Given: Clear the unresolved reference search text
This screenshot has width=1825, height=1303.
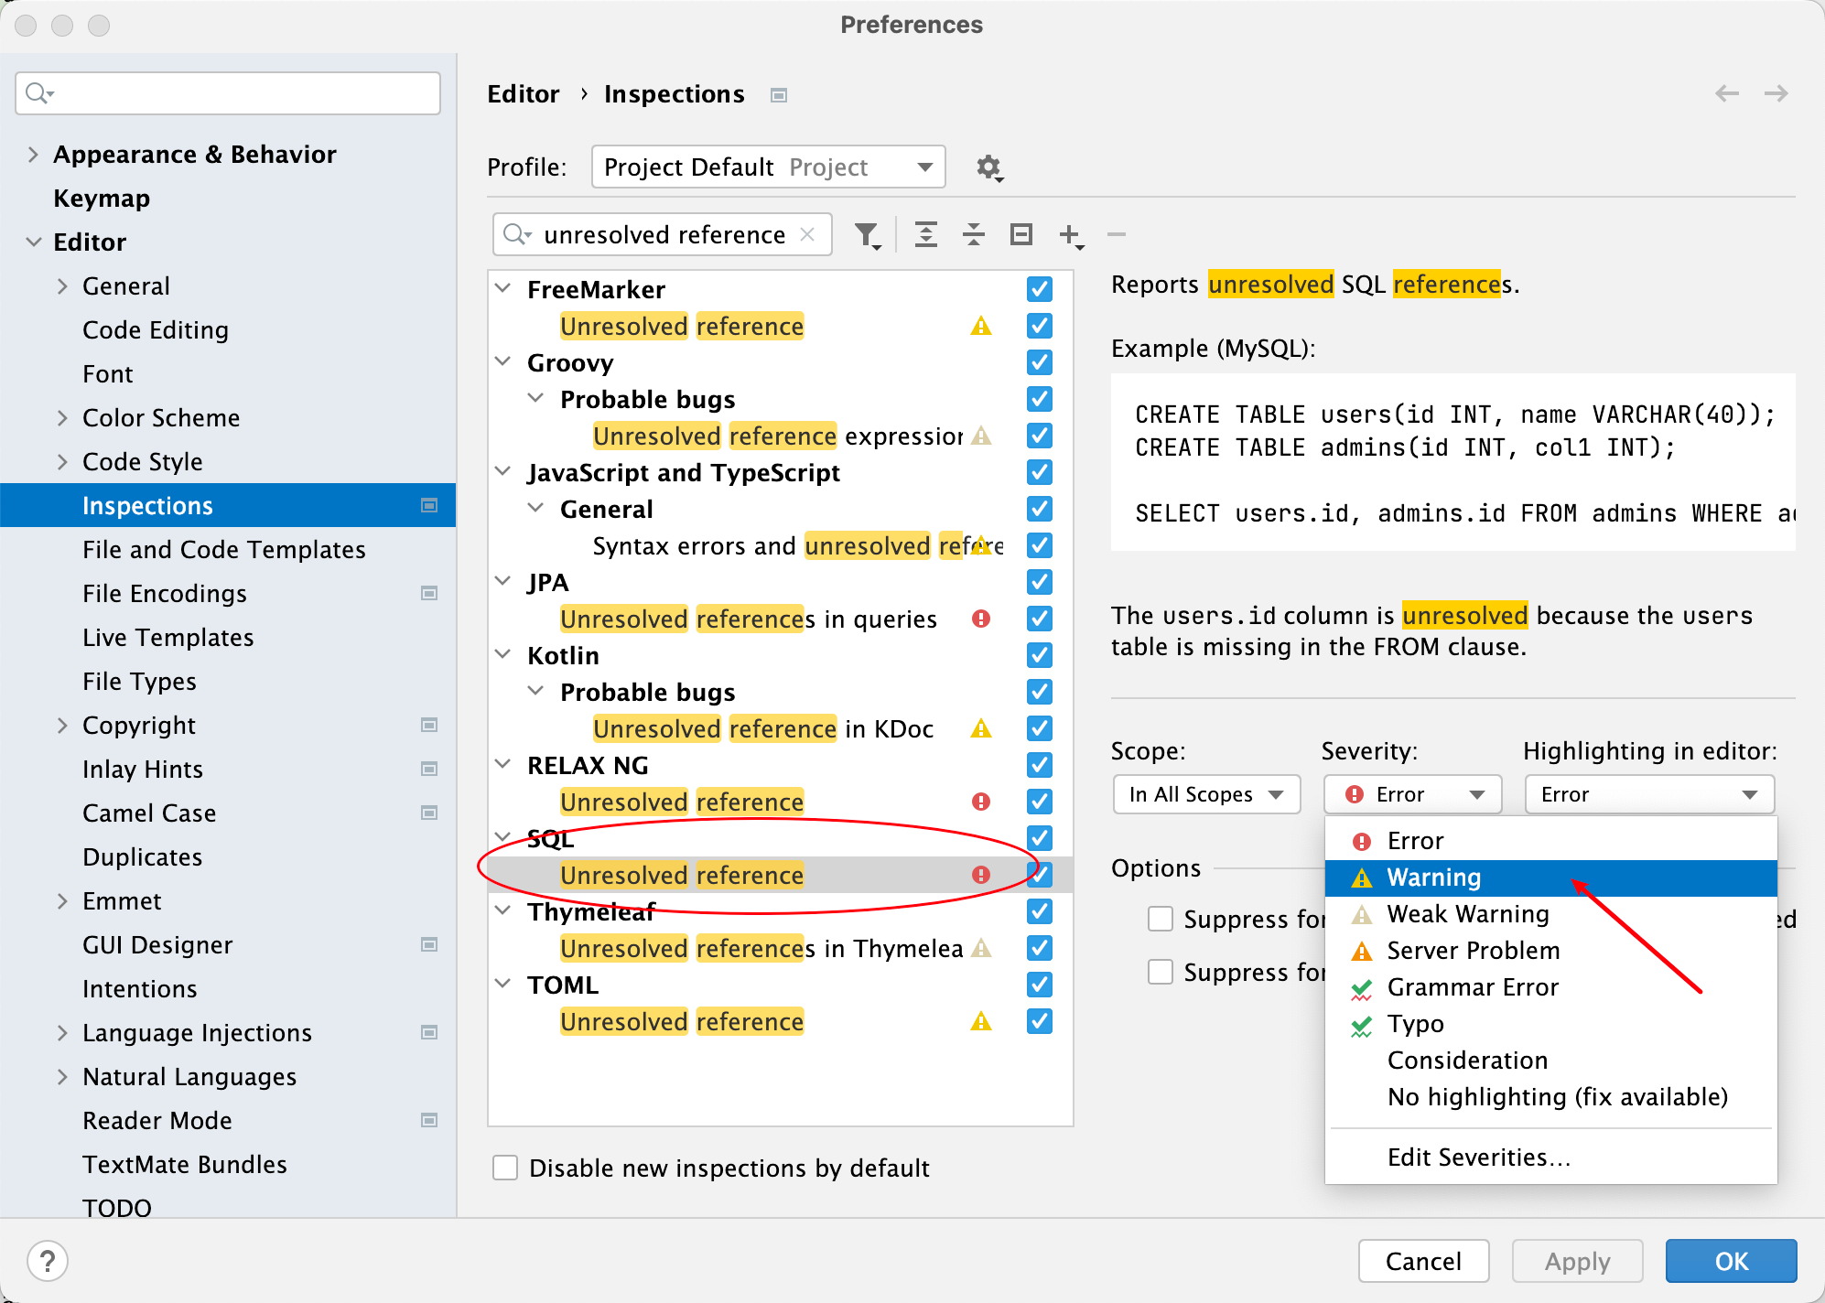Looking at the screenshot, I should pos(807,234).
